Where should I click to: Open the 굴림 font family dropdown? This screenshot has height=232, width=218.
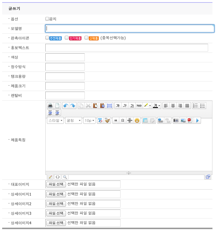[x=73, y=121]
